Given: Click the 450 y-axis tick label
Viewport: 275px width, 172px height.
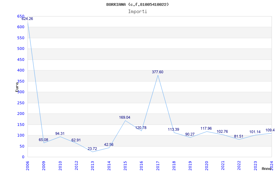Looking at the screenshot, I should click(x=21, y=60).
